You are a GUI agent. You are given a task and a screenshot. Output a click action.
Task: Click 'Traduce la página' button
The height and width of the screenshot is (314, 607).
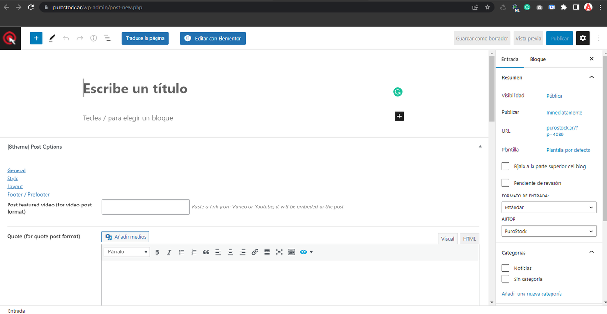[145, 38]
